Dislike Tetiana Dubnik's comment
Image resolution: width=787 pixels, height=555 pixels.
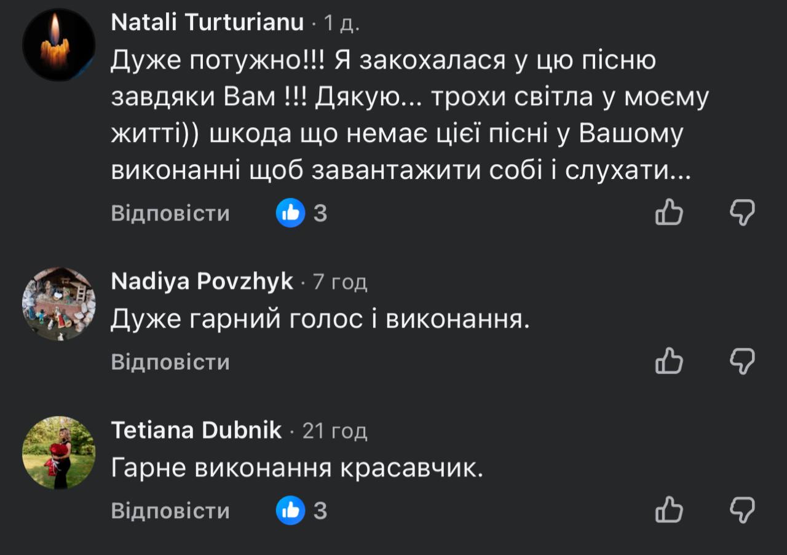(742, 511)
